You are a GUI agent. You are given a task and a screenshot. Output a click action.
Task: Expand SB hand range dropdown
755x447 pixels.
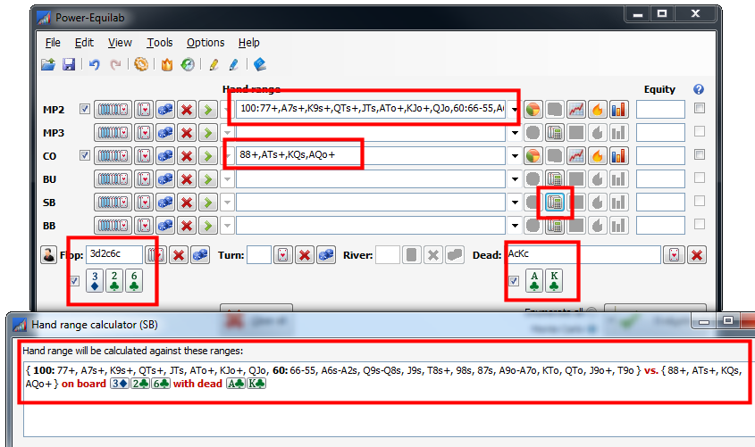tap(515, 203)
